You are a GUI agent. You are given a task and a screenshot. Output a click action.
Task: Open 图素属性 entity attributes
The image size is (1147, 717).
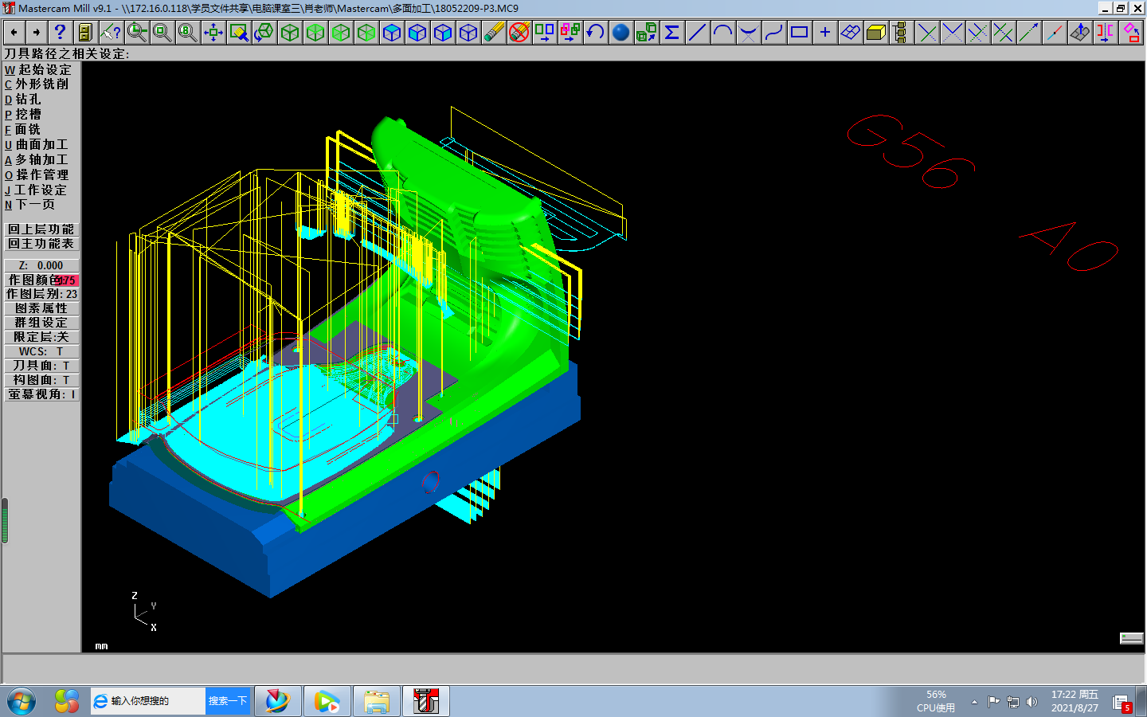(41, 308)
